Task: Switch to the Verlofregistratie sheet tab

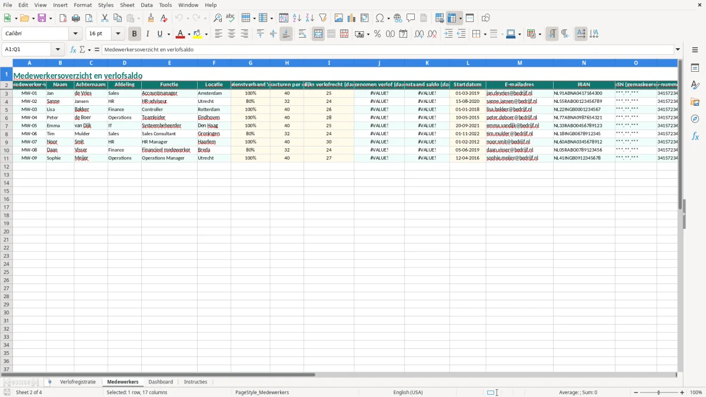Action: 78,382
